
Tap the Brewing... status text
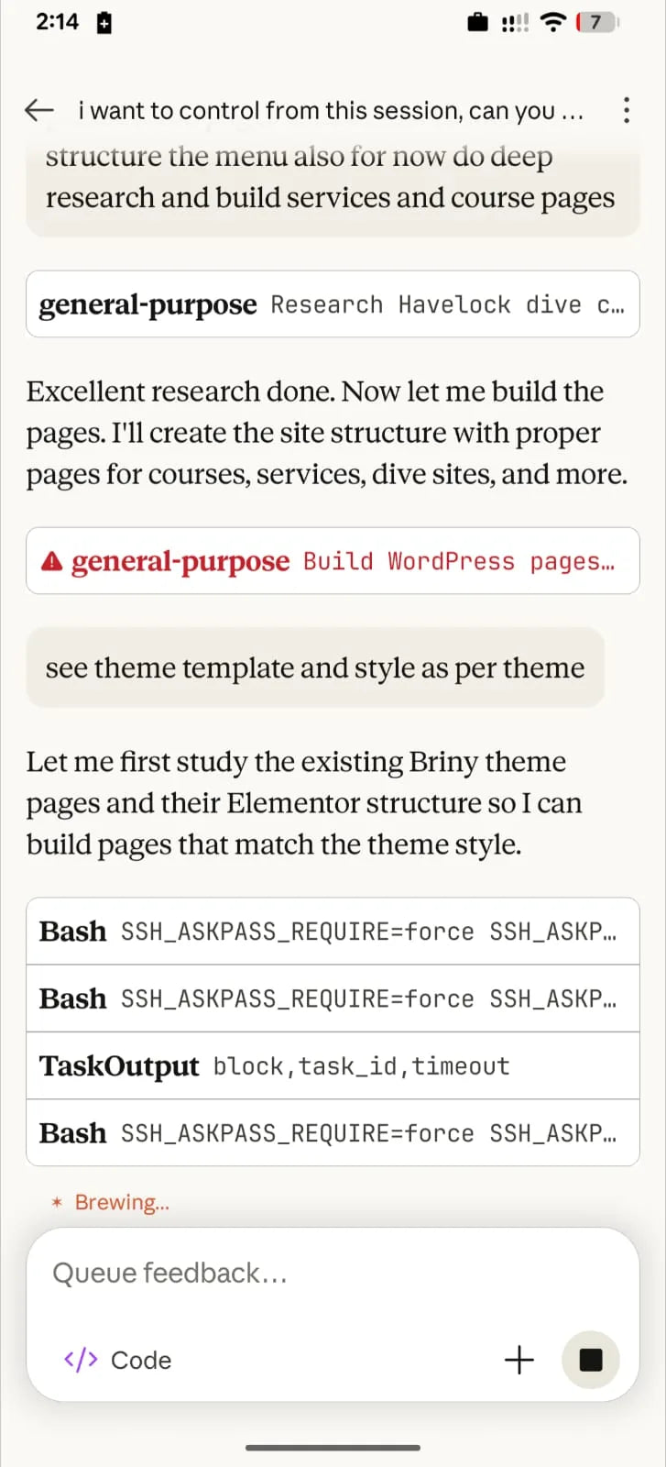click(120, 1202)
